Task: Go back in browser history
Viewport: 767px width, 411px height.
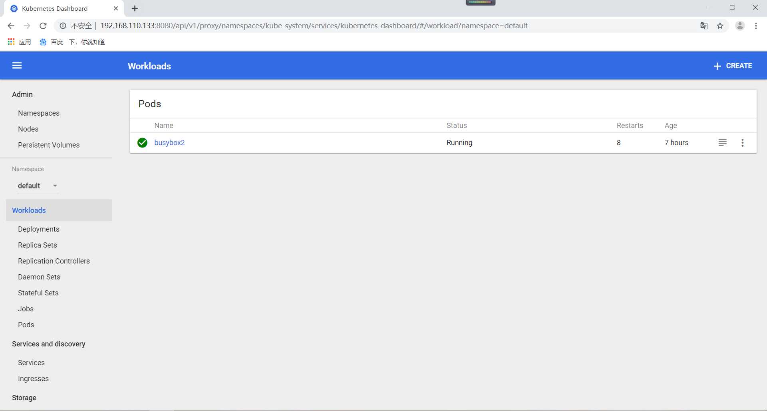Action: [x=11, y=26]
